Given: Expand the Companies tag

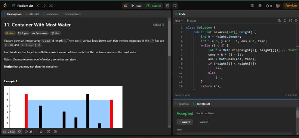Looking at the screenshot, I should (x=40, y=33).
